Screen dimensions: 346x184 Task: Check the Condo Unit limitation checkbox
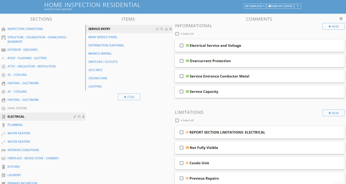181,163
